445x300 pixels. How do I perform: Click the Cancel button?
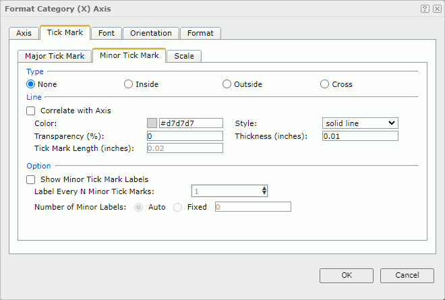coord(407,275)
